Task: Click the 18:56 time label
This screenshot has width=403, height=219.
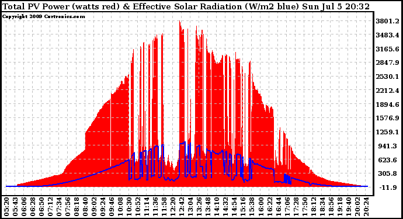Action: (x=330, y=207)
